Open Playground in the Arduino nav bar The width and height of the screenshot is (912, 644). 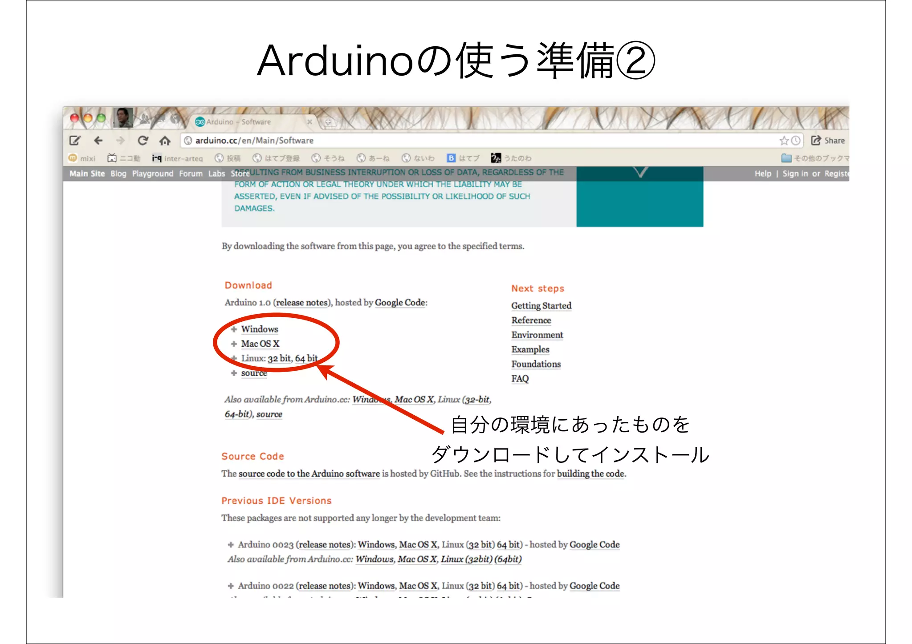coord(153,174)
